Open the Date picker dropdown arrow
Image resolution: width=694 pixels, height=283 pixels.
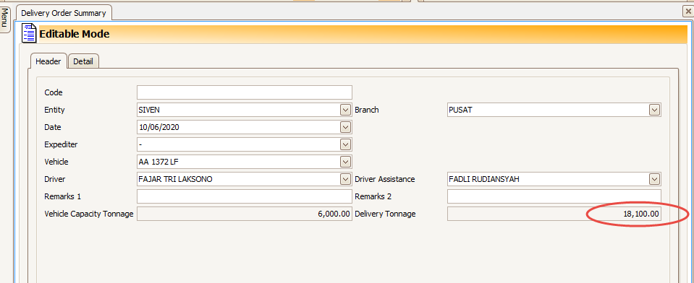[345, 127]
